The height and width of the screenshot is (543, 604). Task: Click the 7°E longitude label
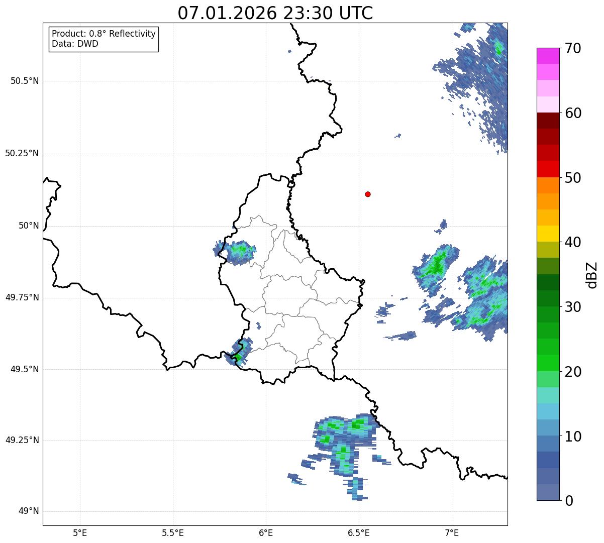[452, 533]
